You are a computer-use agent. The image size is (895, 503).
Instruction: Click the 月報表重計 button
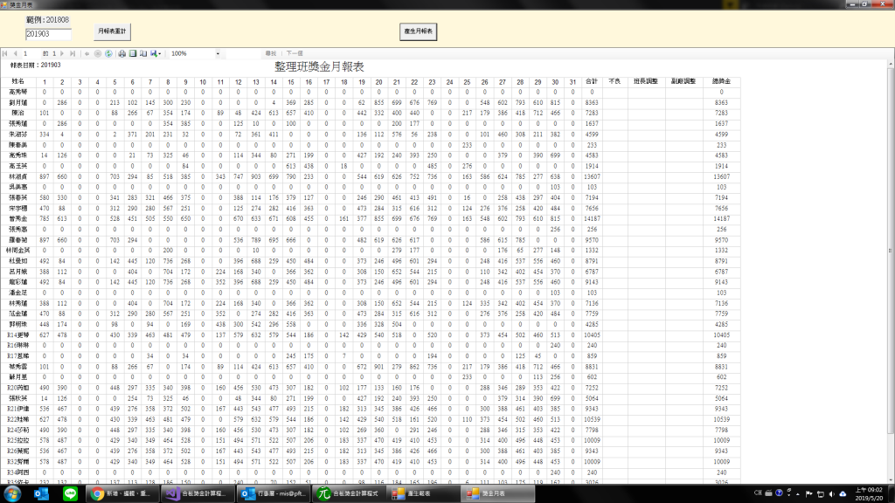click(x=112, y=31)
